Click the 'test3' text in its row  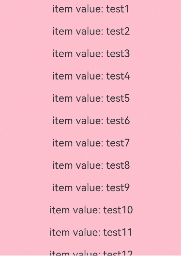[118, 53]
